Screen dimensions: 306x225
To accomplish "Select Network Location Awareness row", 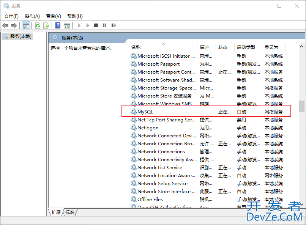I will coord(207,175).
